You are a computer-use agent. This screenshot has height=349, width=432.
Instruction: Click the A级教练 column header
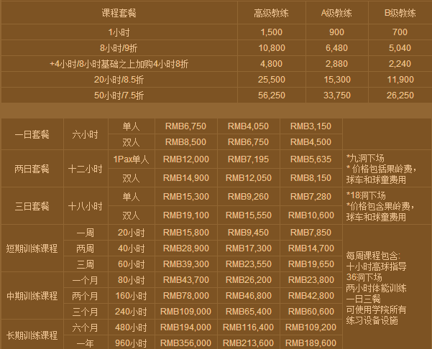(336, 13)
